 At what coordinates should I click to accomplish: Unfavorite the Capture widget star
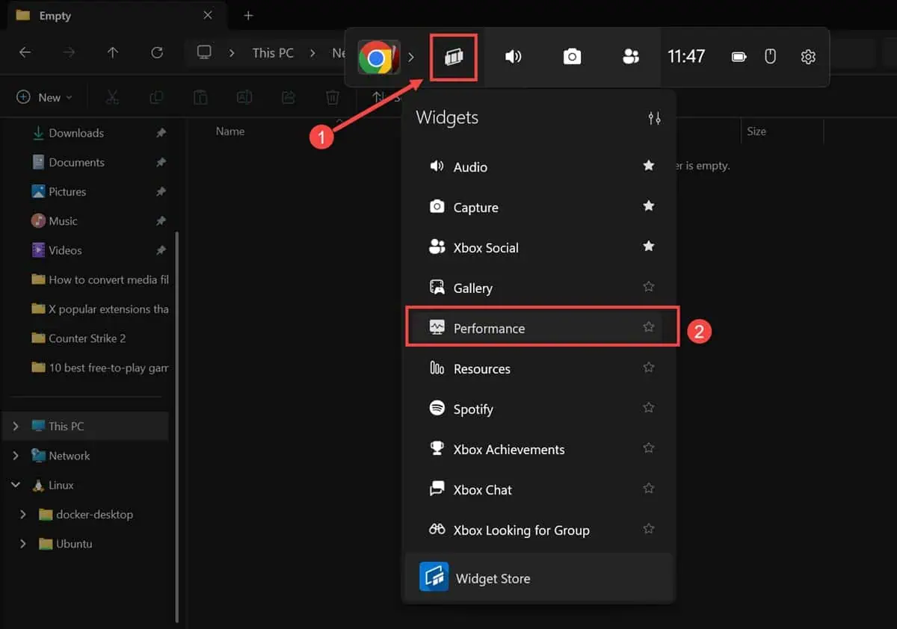pyautogui.click(x=649, y=205)
